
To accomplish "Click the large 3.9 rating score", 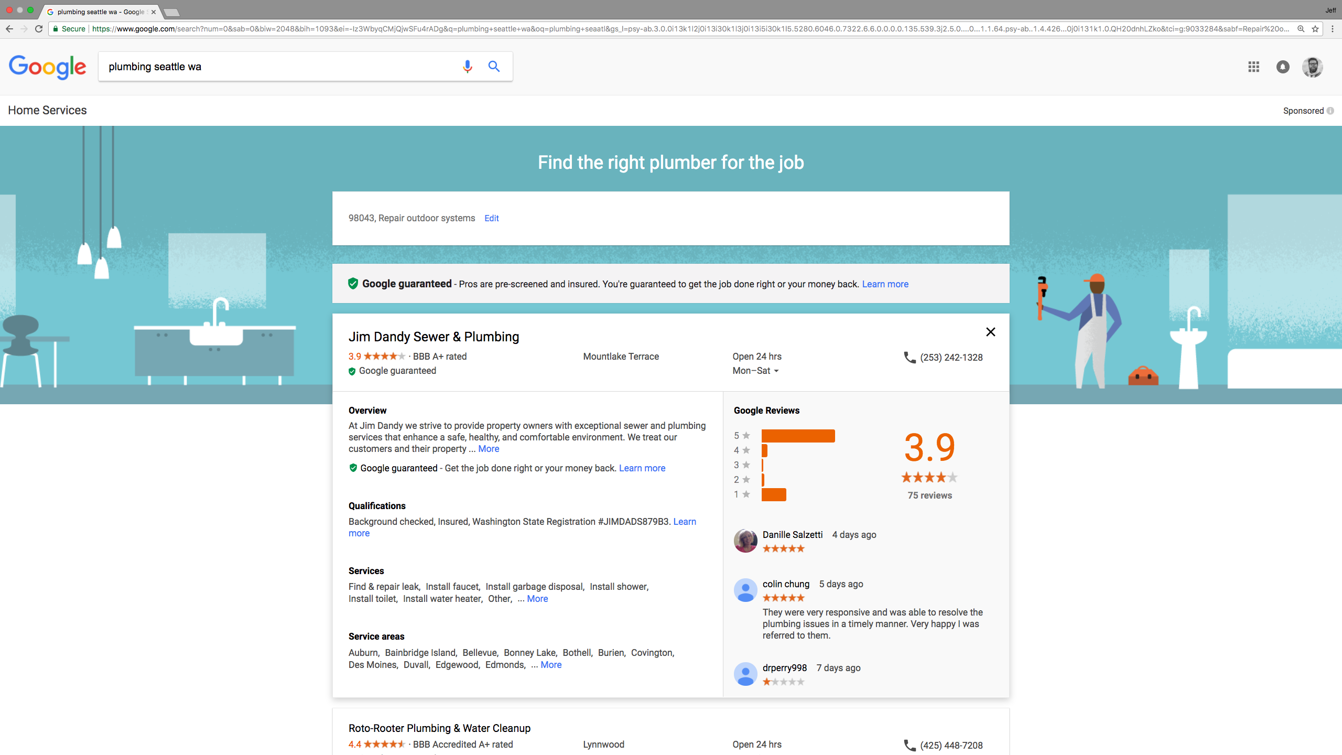I will click(x=929, y=447).
